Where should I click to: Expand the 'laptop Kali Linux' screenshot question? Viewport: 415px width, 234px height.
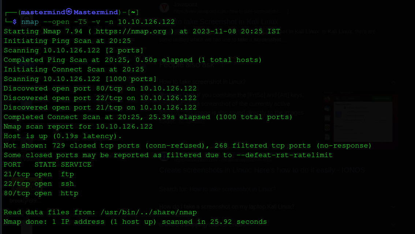393,207
